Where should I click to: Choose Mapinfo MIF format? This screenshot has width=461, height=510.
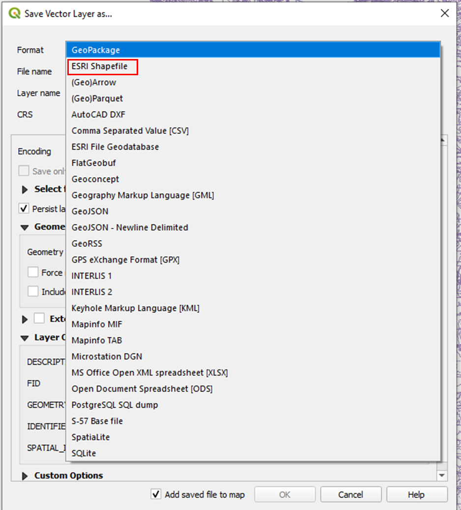(x=253, y=324)
